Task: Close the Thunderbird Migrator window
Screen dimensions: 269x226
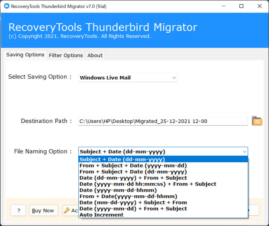Action: point(260,6)
